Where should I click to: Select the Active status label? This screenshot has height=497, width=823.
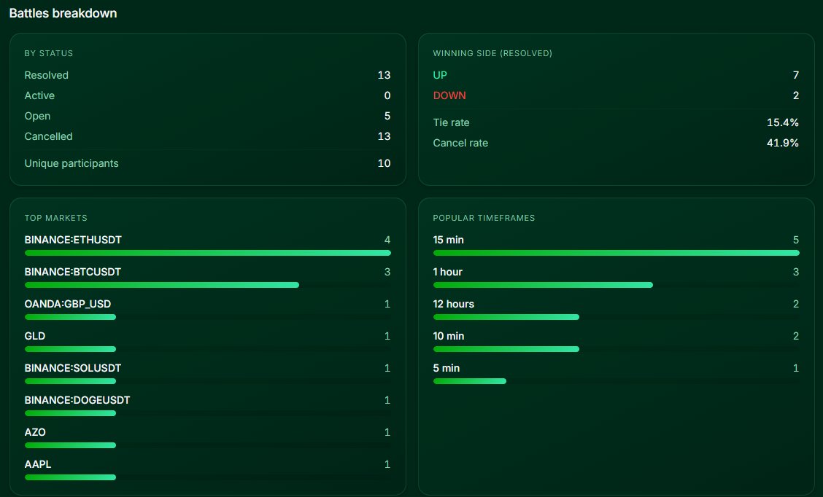click(x=39, y=95)
